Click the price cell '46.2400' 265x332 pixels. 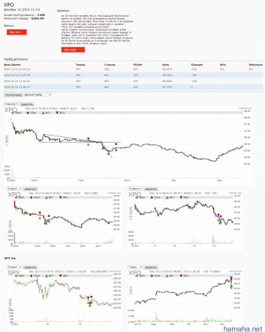167,69
